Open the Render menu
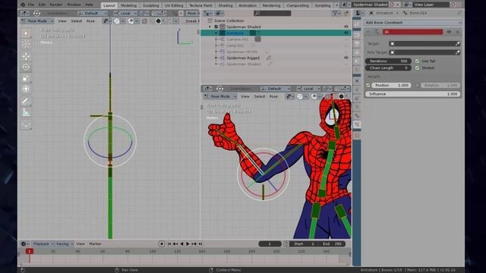 click(55, 5)
